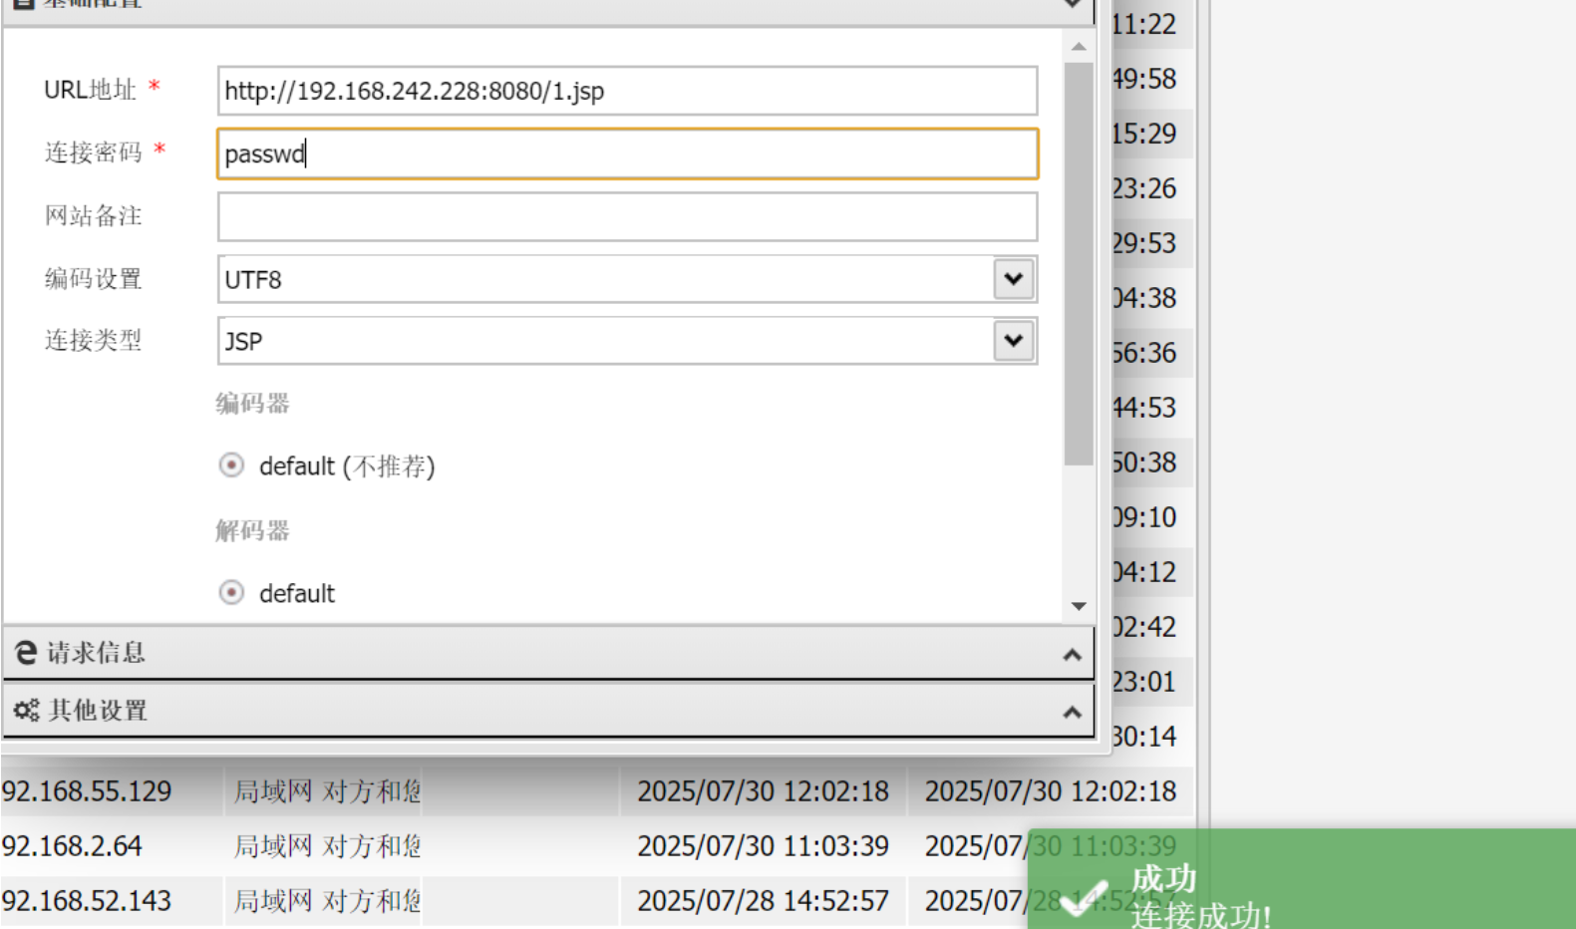This screenshot has width=1576, height=929.
Task: Expand 请求信息 using its chevron arrow
Action: 1073,655
